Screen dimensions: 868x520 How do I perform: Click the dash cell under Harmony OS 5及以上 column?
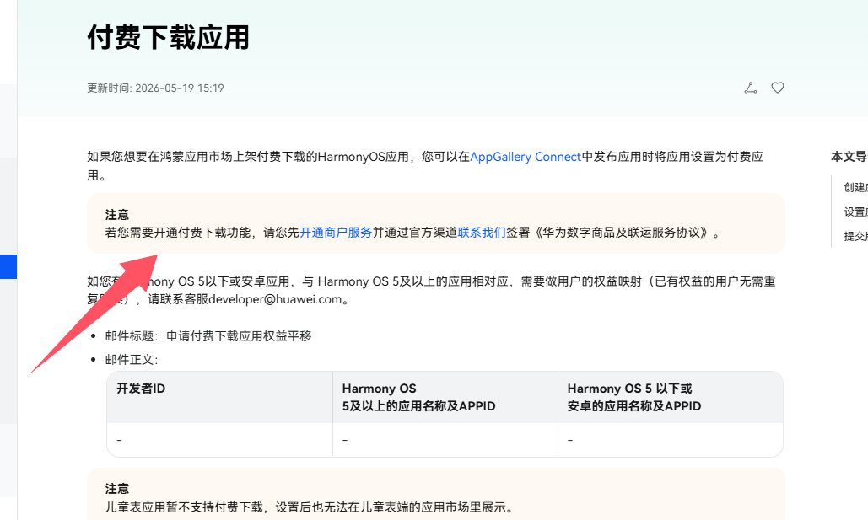point(445,440)
